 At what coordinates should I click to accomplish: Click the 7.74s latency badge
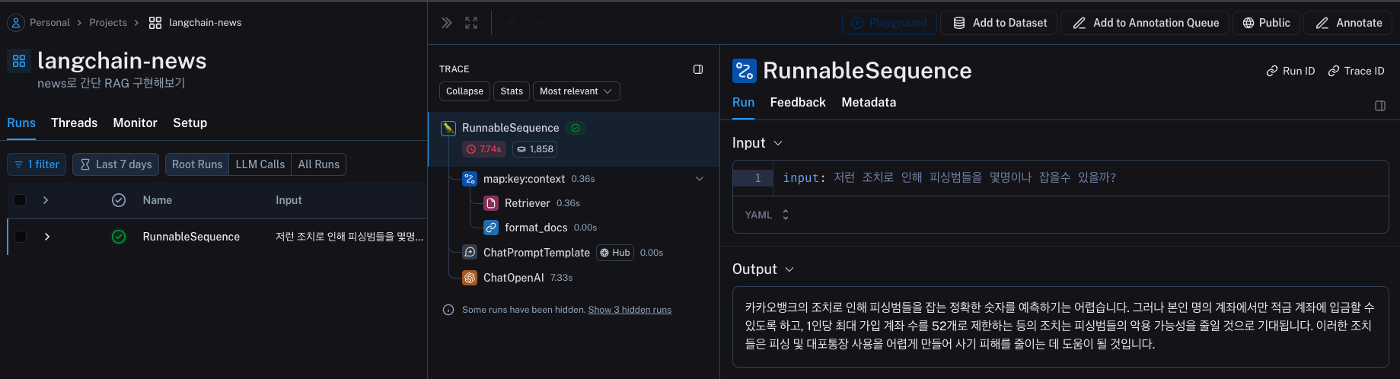coord(484,149)
